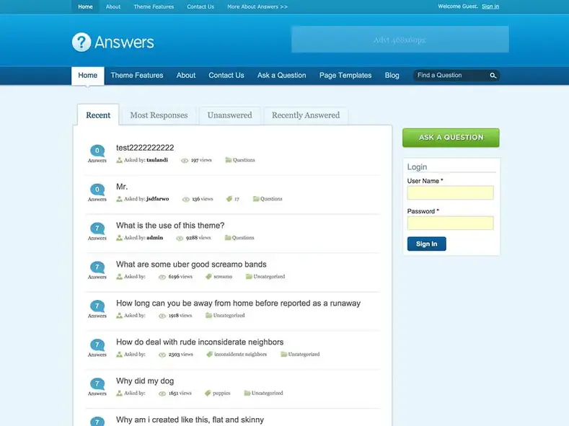Go to Blog in main navigation
569x426 pixels.
(392, 76)
